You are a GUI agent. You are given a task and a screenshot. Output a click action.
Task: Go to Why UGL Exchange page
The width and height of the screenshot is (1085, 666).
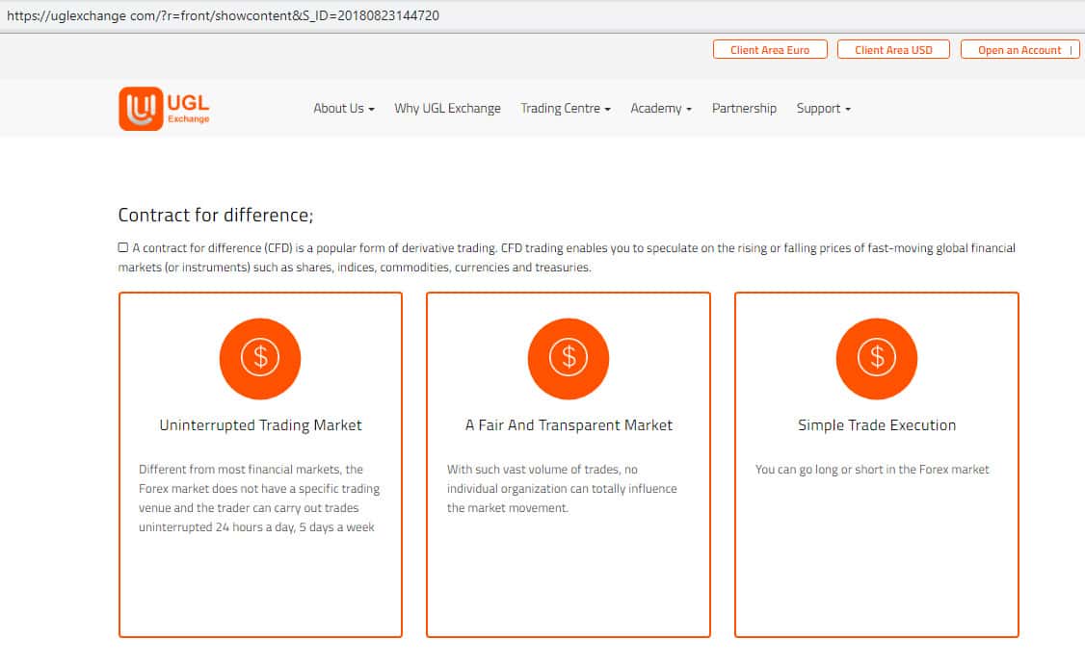[x=447, y=109]
